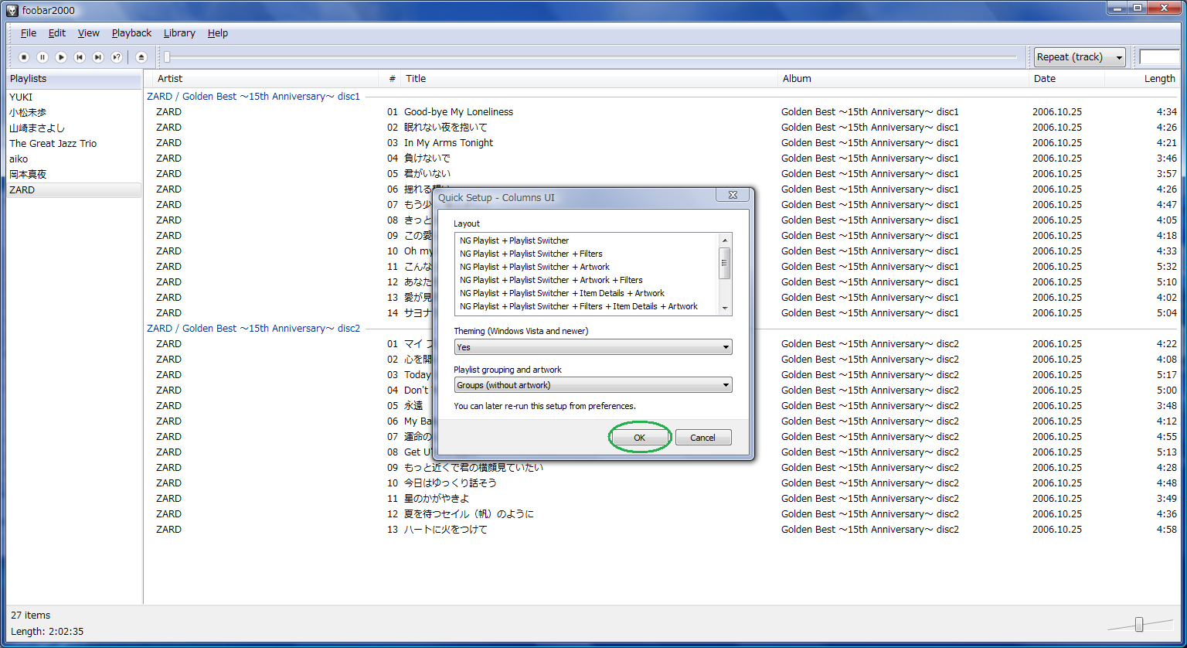Select track もっと近くで君の横顔見ていたい
Screen dimensions: 1187x648
click(662, 468)
